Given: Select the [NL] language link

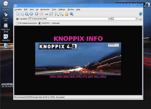Looking at the screenshot, I should [97, 77].
